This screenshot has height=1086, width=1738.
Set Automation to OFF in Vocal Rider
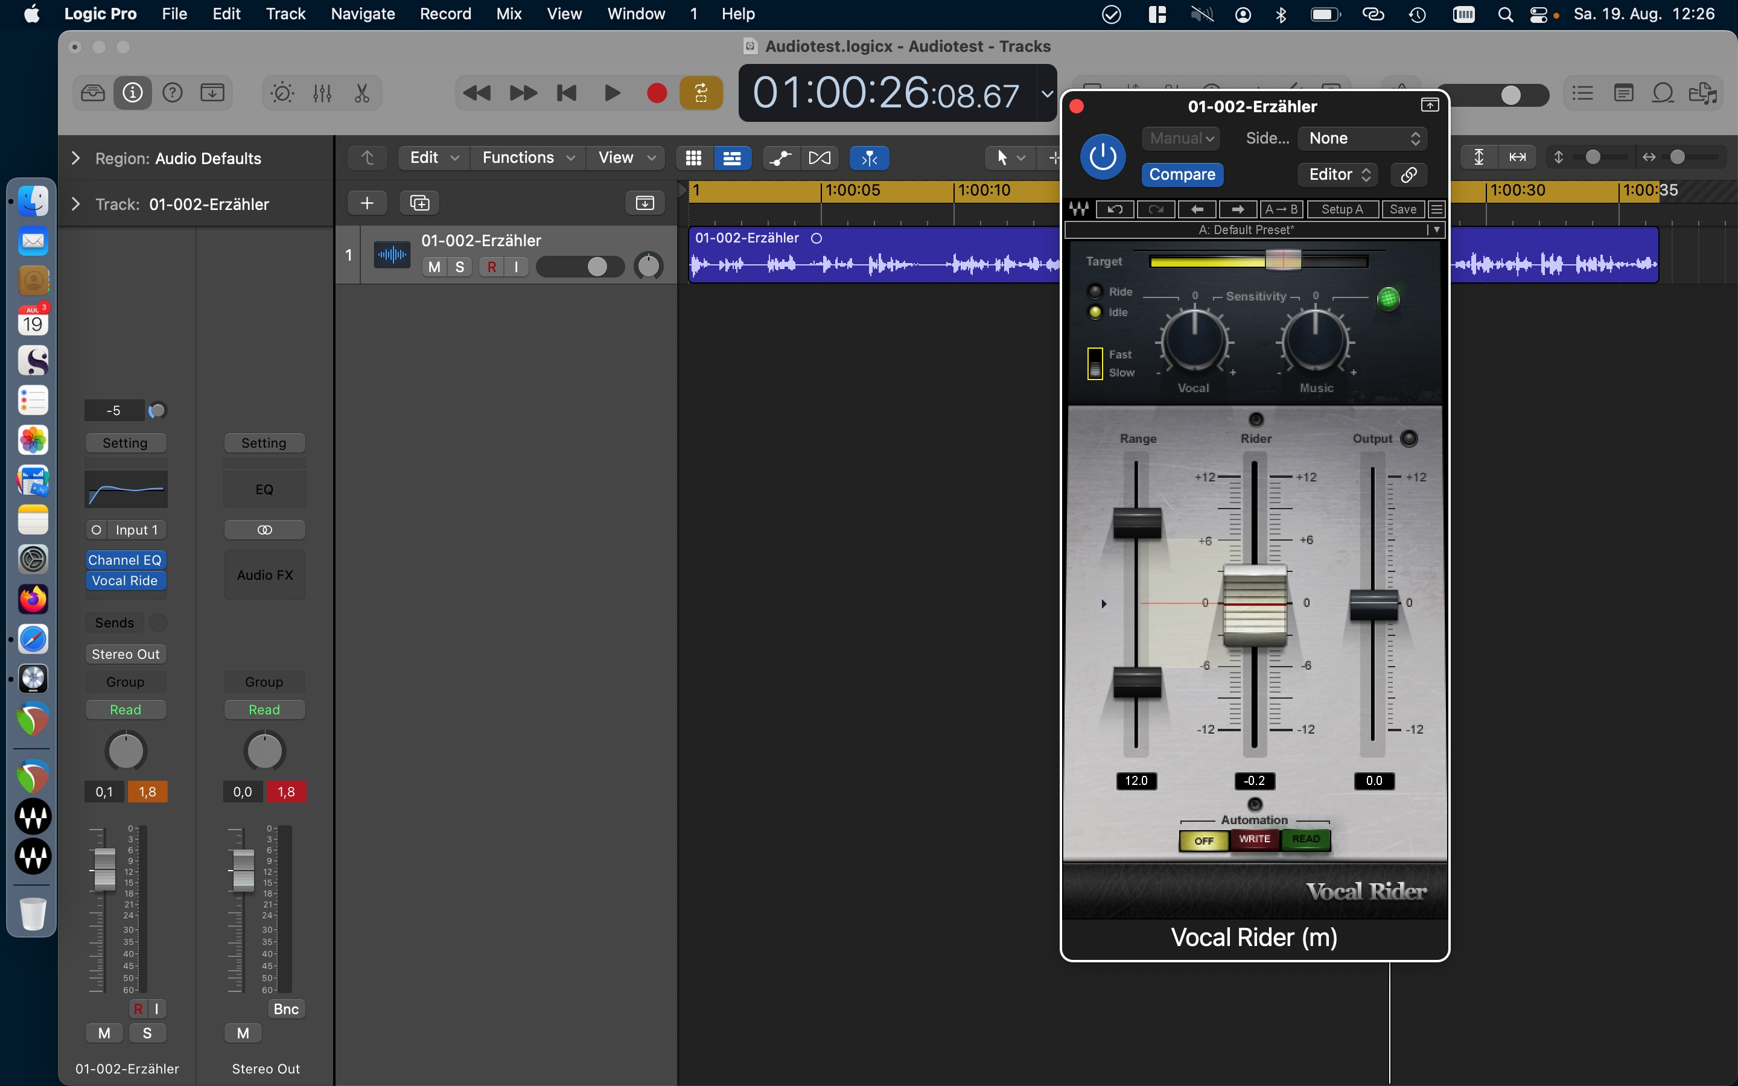click(x=1204, y=840)
